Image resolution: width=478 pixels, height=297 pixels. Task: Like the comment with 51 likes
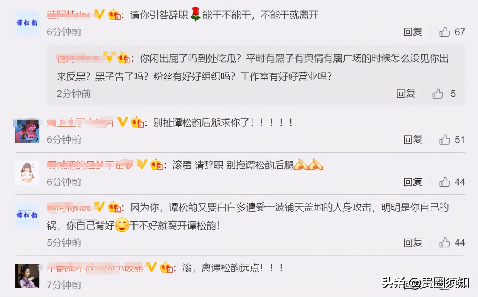pyautogui.click(x=444, y=140)
